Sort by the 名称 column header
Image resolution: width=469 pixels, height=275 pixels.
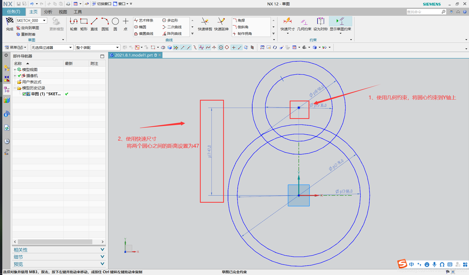(x=38, y=63)
